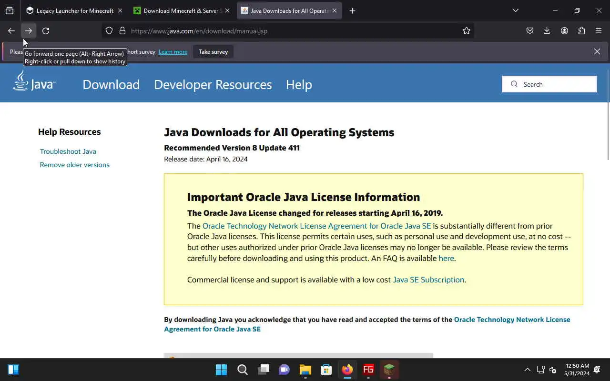Open the Developer Resources menu
Screen dimensions: 610x381
(x=213, y=84)
